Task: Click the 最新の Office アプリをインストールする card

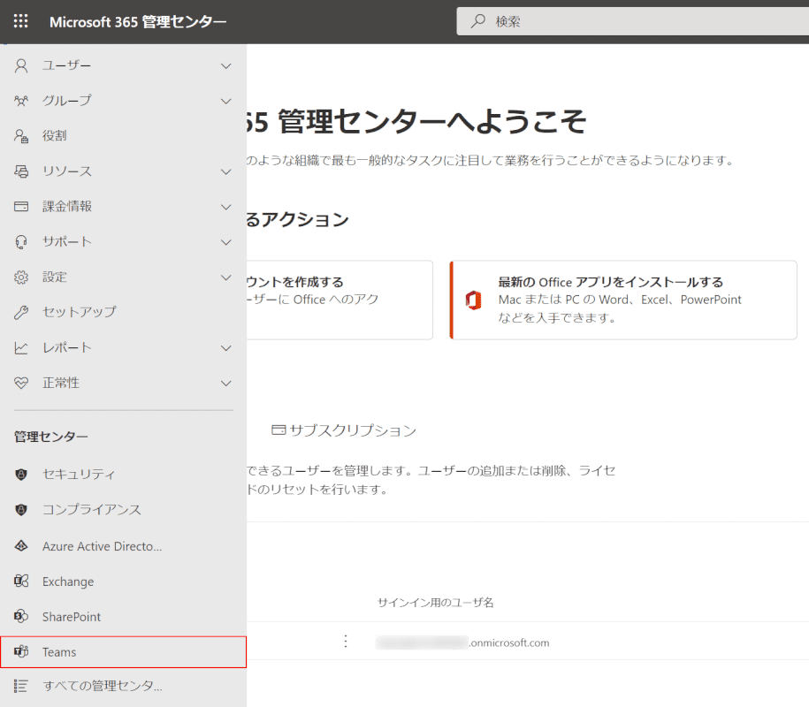Action: (x=623, y=300)
